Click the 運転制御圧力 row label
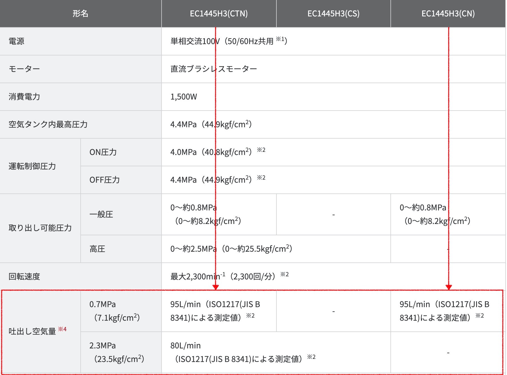 pos(32,166)
